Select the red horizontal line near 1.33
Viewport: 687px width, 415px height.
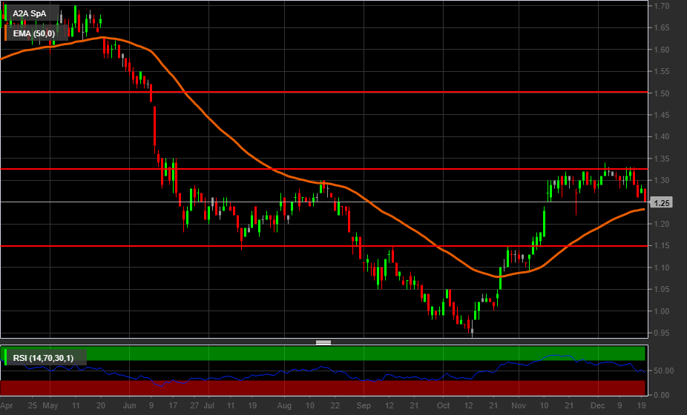324,168
